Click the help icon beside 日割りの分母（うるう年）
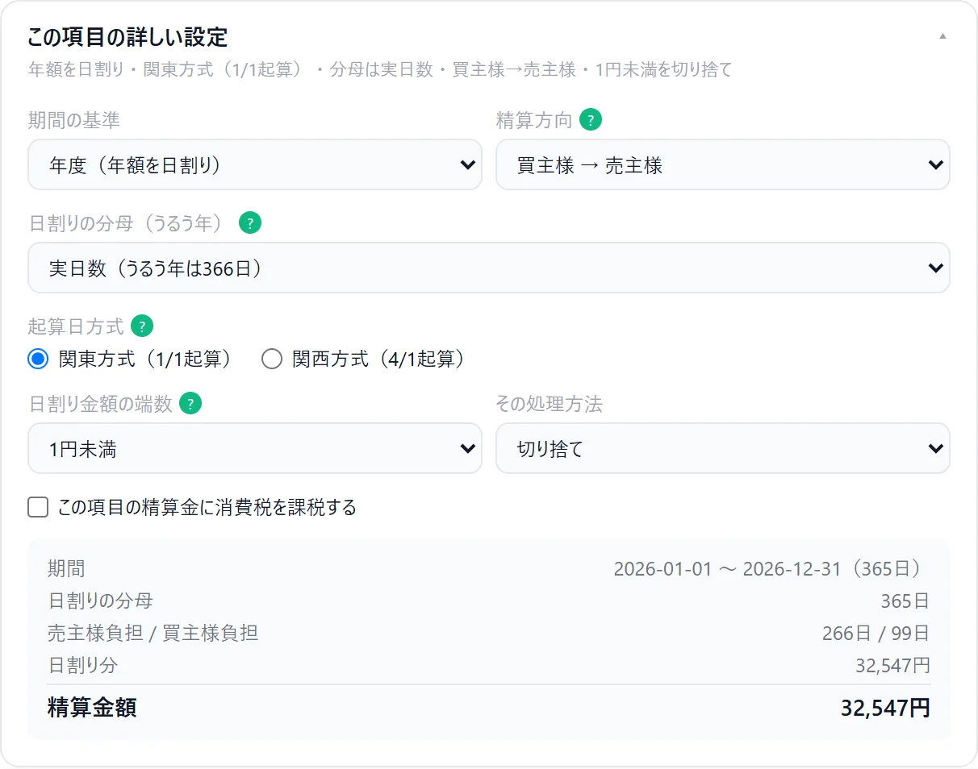 point(250,223)
